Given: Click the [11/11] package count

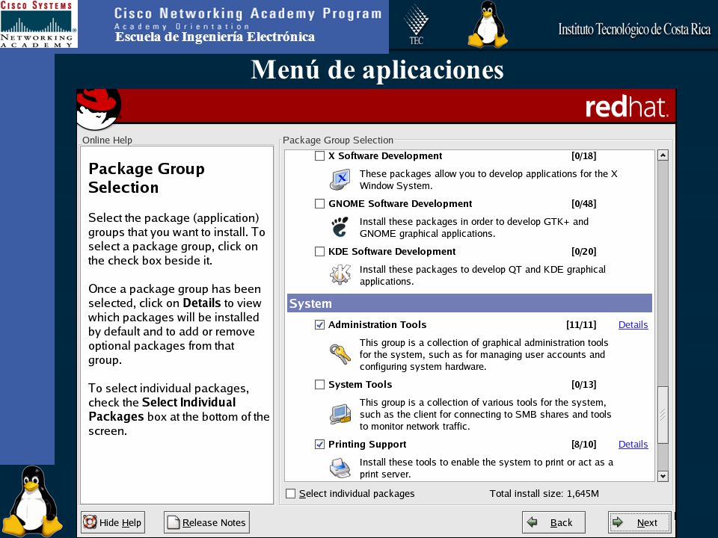Looking at the screenshot, I should pos(581,325).
